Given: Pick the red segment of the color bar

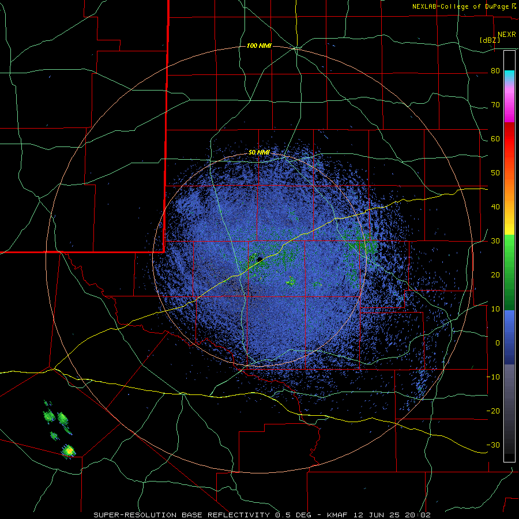Looking at the screenshot, I should coord(509,139).
